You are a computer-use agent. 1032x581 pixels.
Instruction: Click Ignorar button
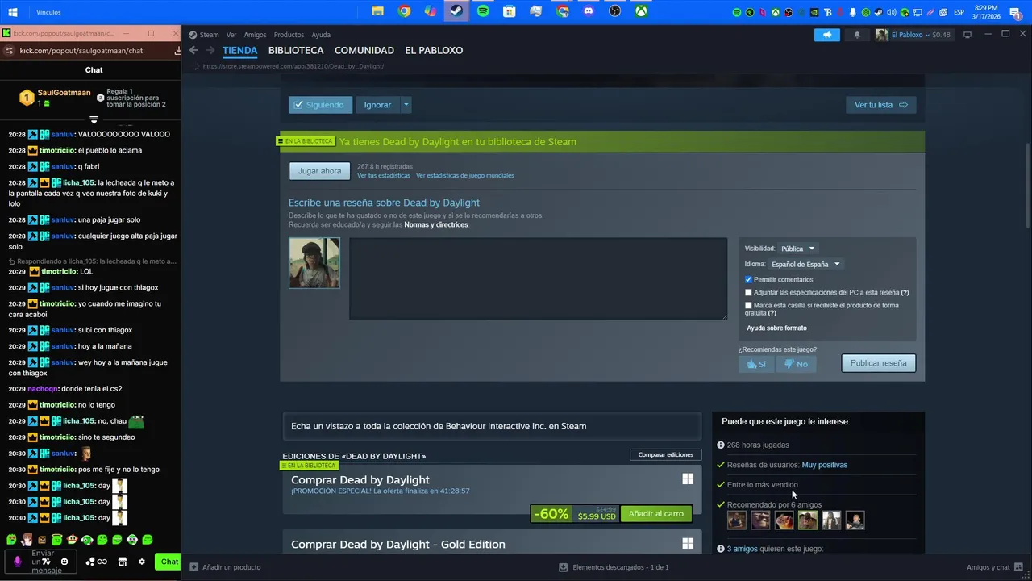pyautogui.click(x=377, y=105)
